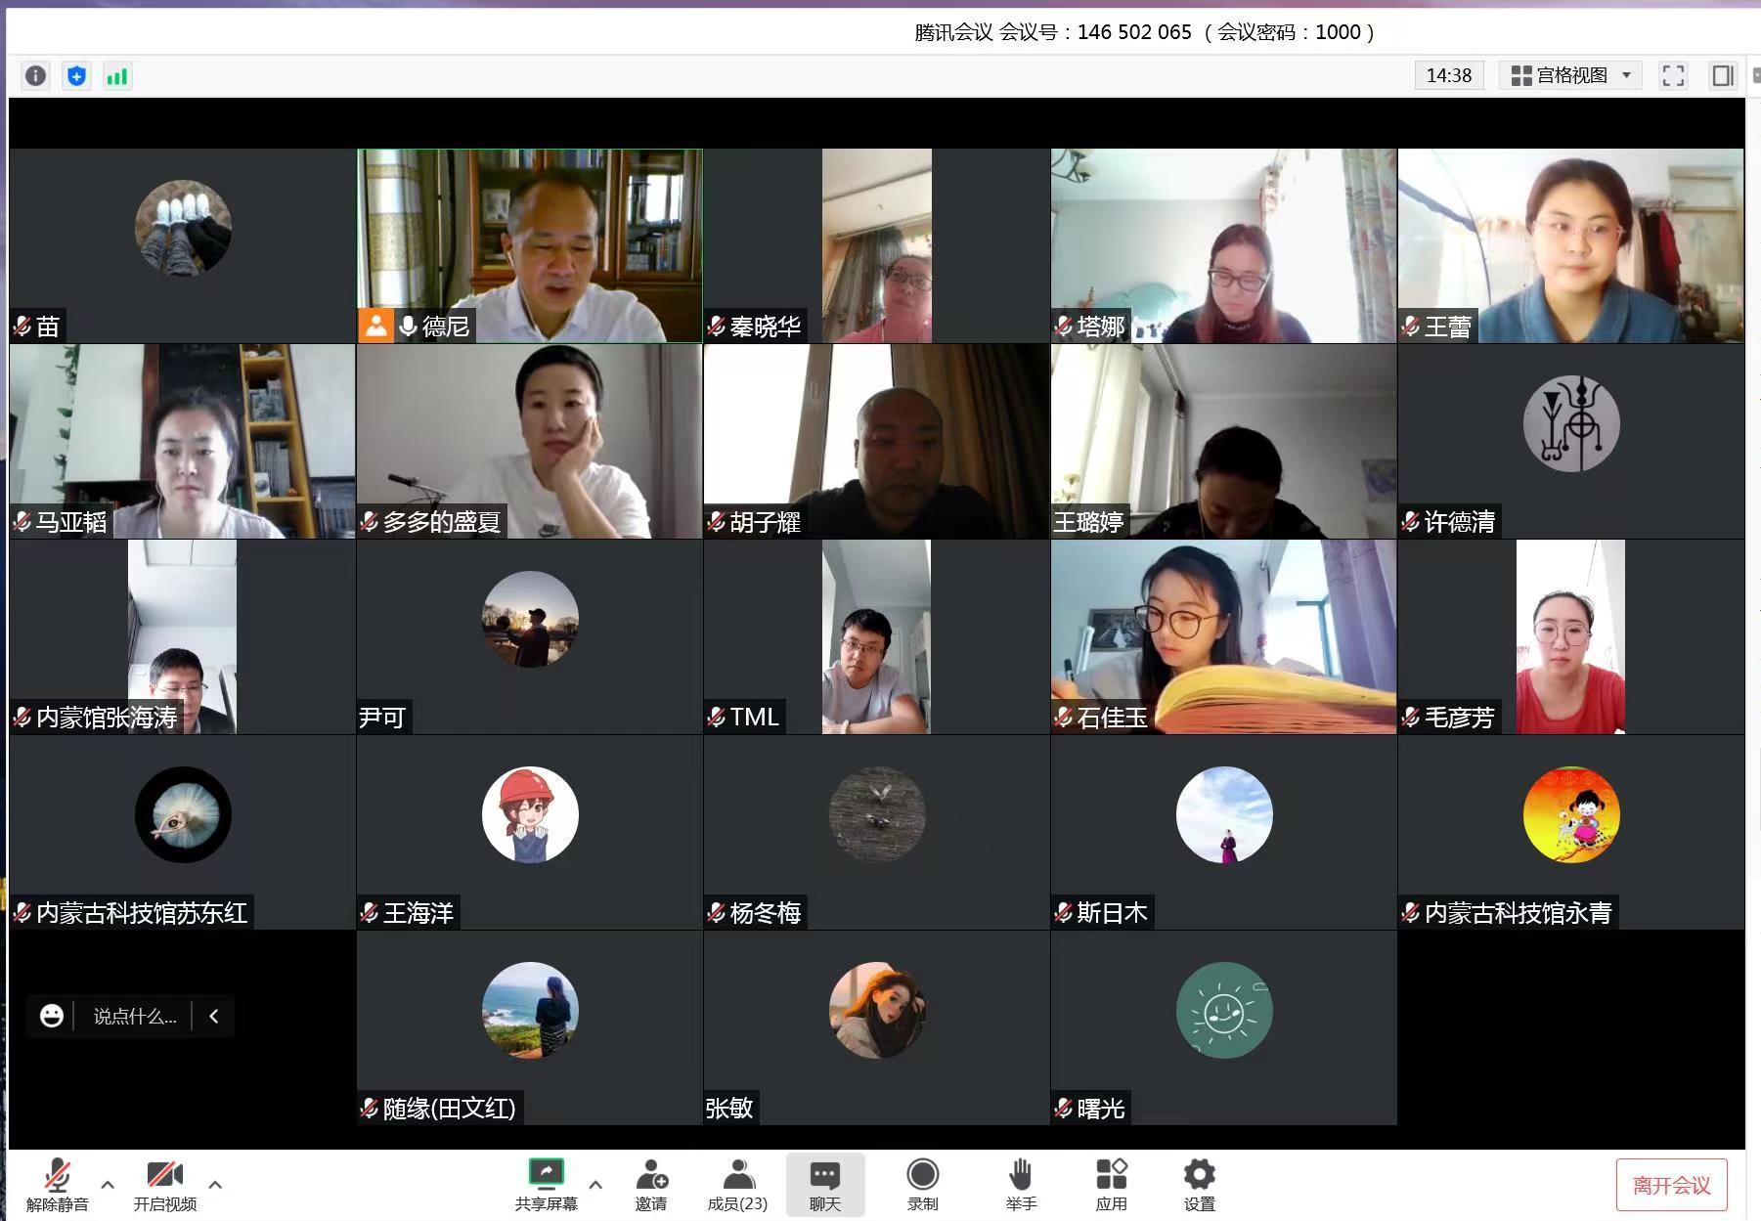1761x1221 pixels.
Task: Click the 说点什么... chat input
Action: coord(135,1016)
